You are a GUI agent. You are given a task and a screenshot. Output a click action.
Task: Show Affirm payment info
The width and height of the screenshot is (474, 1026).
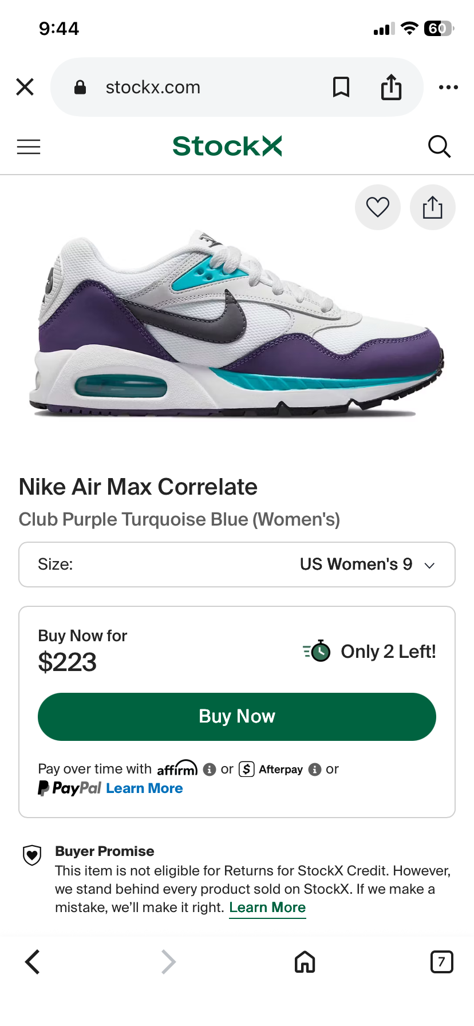[210, 769]
